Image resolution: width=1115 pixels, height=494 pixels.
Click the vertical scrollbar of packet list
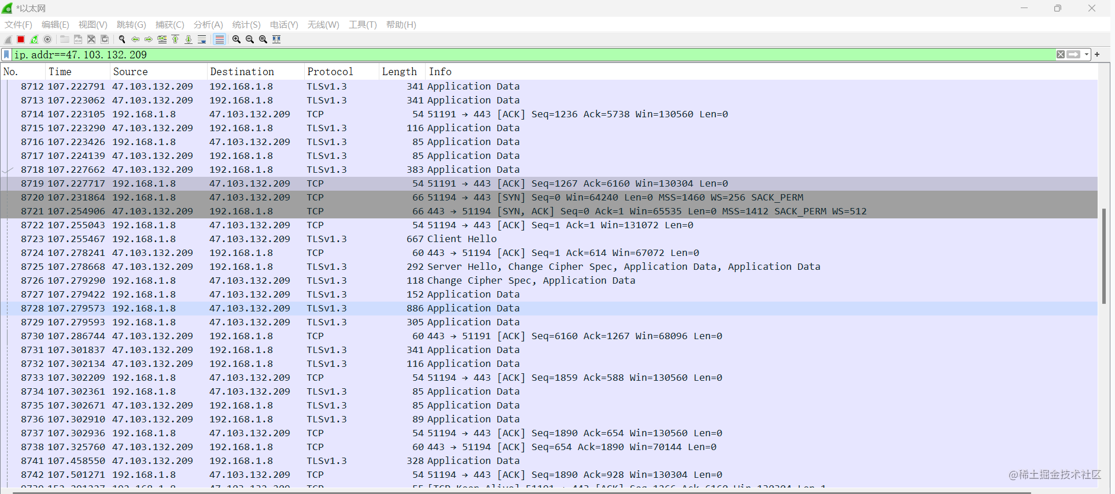click(x=1103, y=255)
